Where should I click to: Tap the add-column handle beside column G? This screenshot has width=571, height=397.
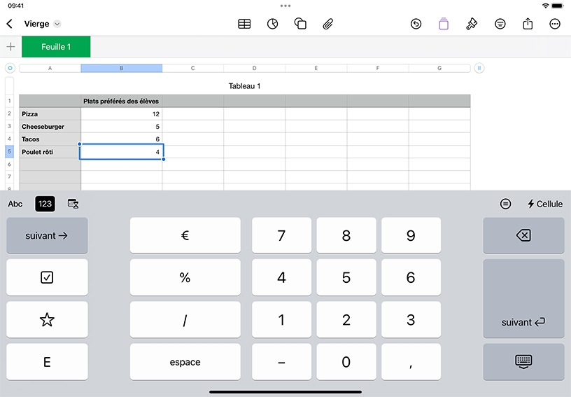point(479,68)
